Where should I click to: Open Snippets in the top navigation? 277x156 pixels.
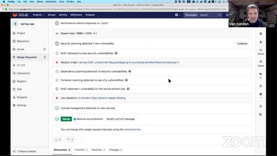tap(90, 15)
